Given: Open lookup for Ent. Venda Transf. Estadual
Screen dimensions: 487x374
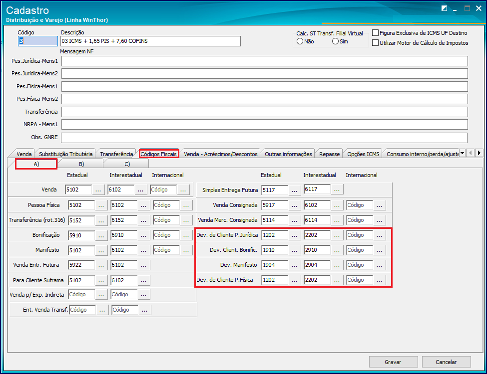Looking at the screenshot, I should pyautogui.click(x=102, y=310).
